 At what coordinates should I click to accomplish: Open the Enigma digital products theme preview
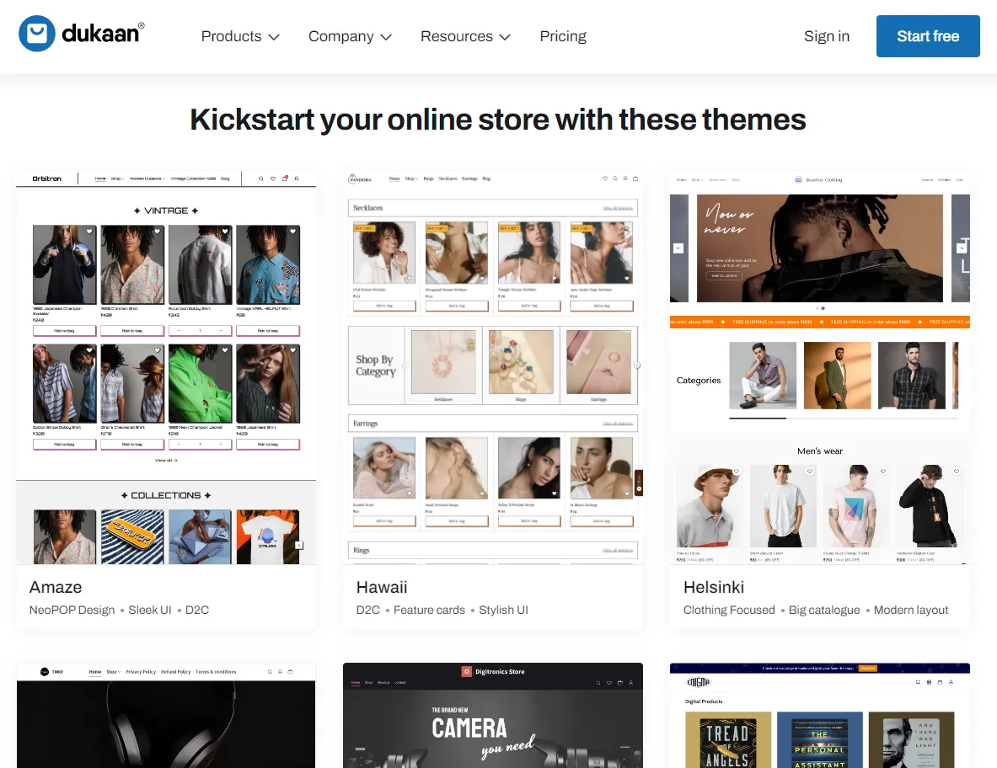[820, 715]
